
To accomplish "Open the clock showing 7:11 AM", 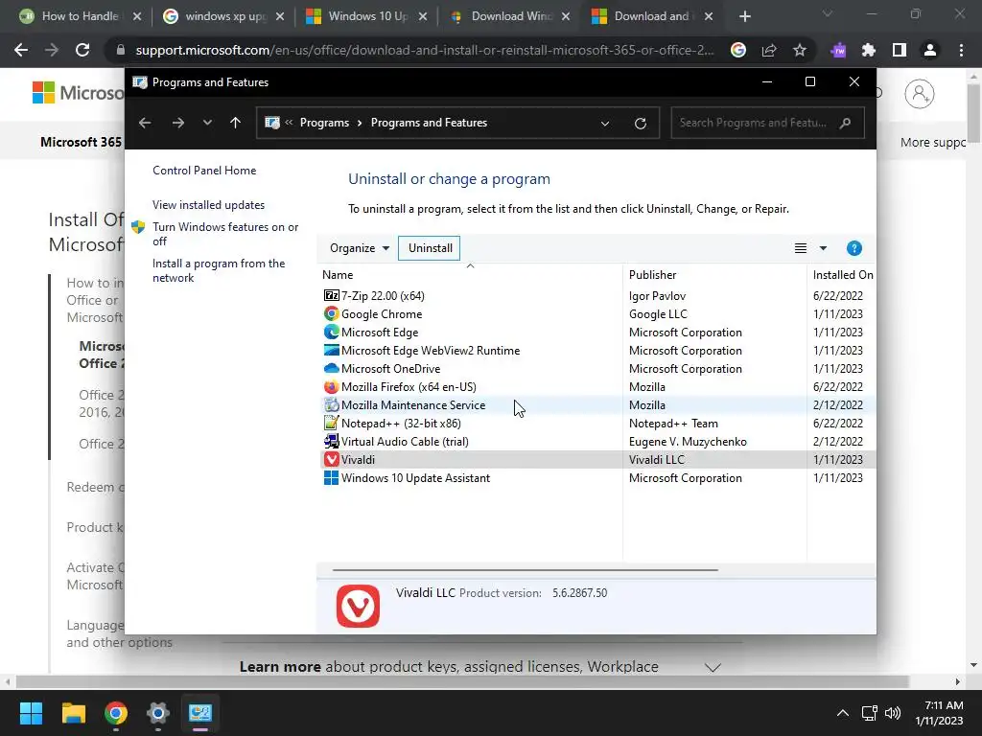I will (939, 713).
